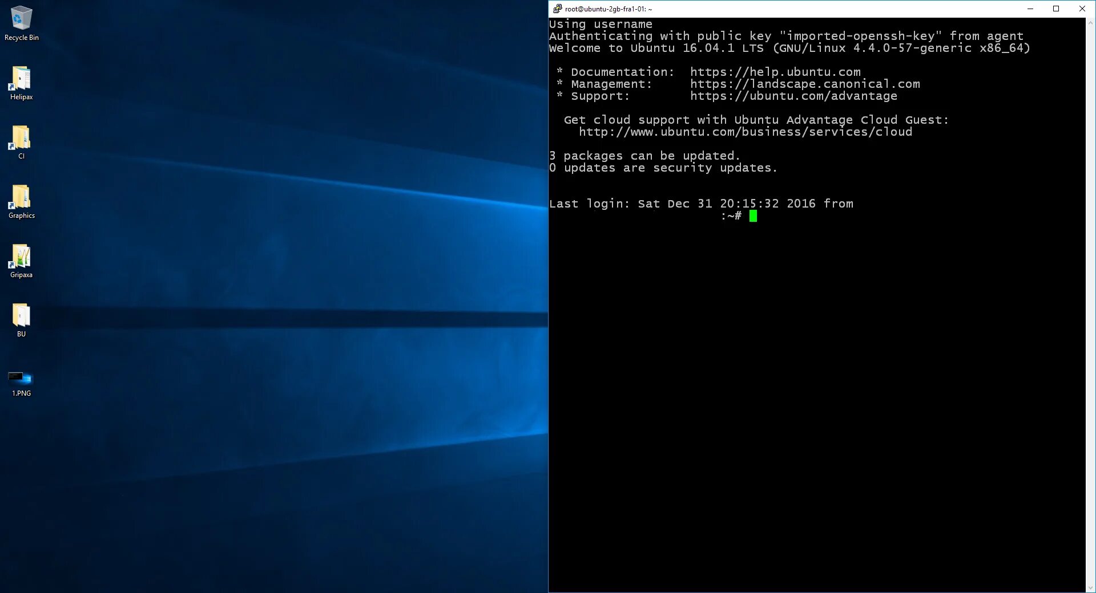This screenshot has height=593, width=1096.
Task: Maximize the PuTTY terminal window
Action: click(1056, 9)
